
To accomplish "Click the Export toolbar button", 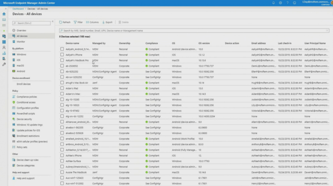I will pos(107,22).
